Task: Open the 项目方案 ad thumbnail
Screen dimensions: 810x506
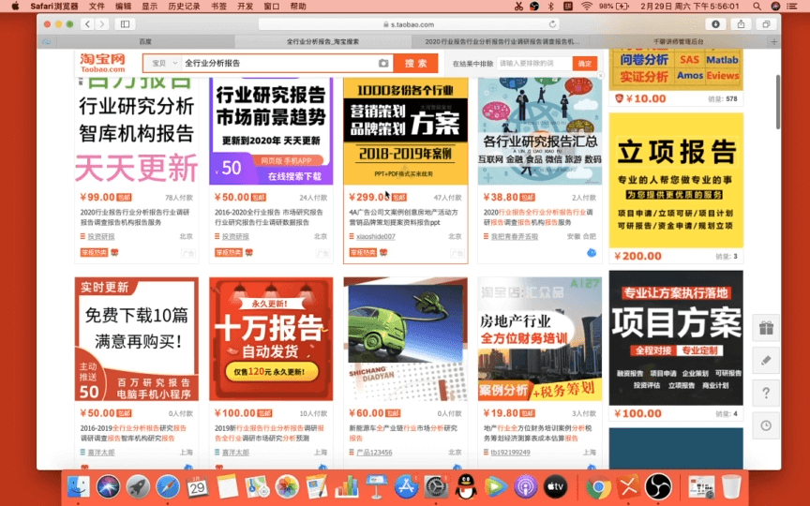Action: click(676, 337)
